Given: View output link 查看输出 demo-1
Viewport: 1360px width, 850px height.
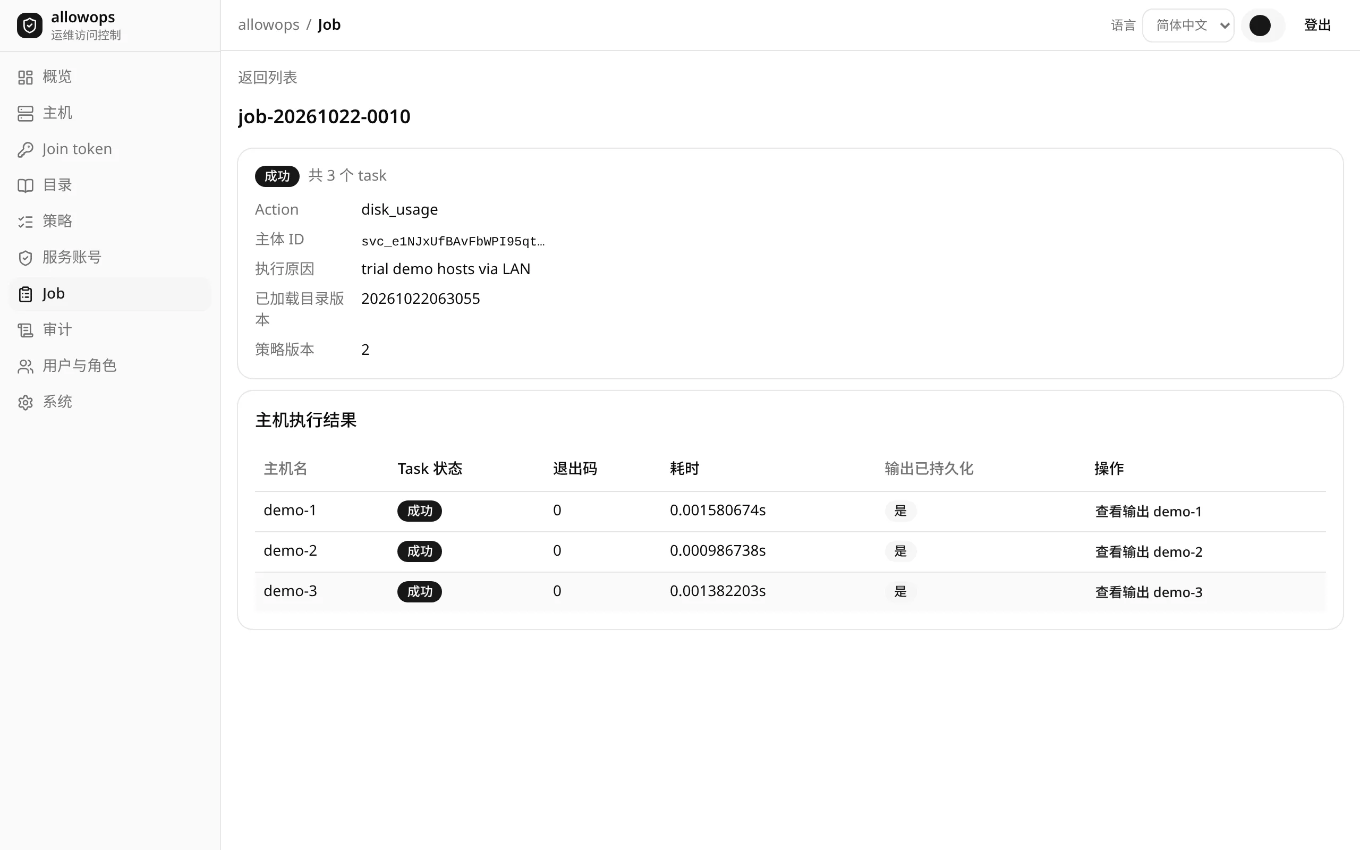Looking at the screenshot, I should click(x=1148, y=512).
